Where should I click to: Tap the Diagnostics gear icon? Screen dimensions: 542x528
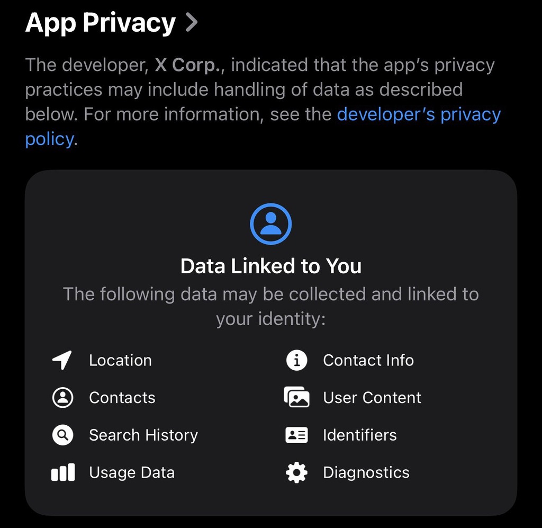(296, 472)
